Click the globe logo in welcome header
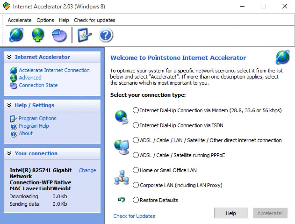This screenshot has width=295, height=224. tap(282, 57)
